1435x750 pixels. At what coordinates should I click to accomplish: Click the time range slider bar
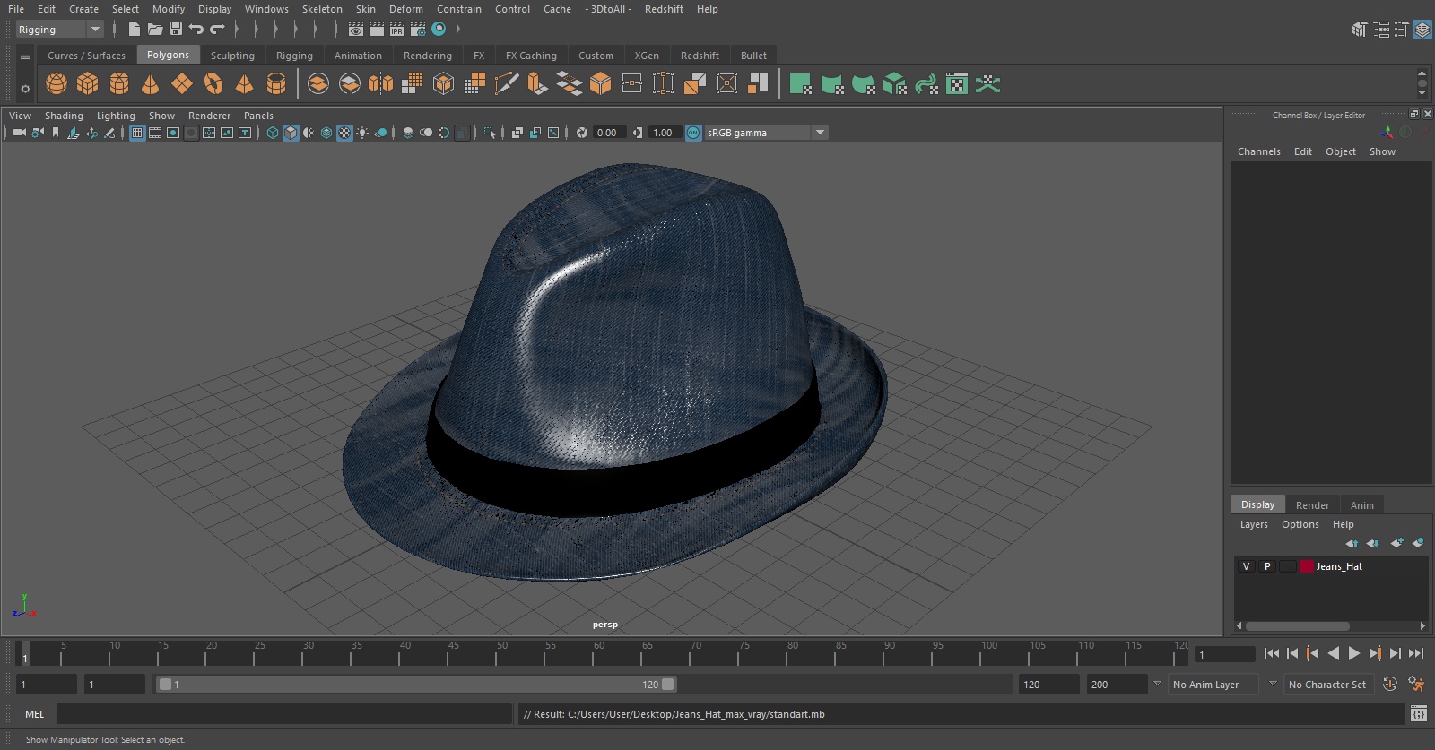coord(417,685)
